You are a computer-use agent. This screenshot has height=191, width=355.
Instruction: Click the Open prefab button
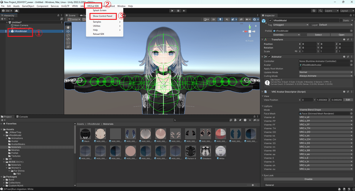[341, 35]
